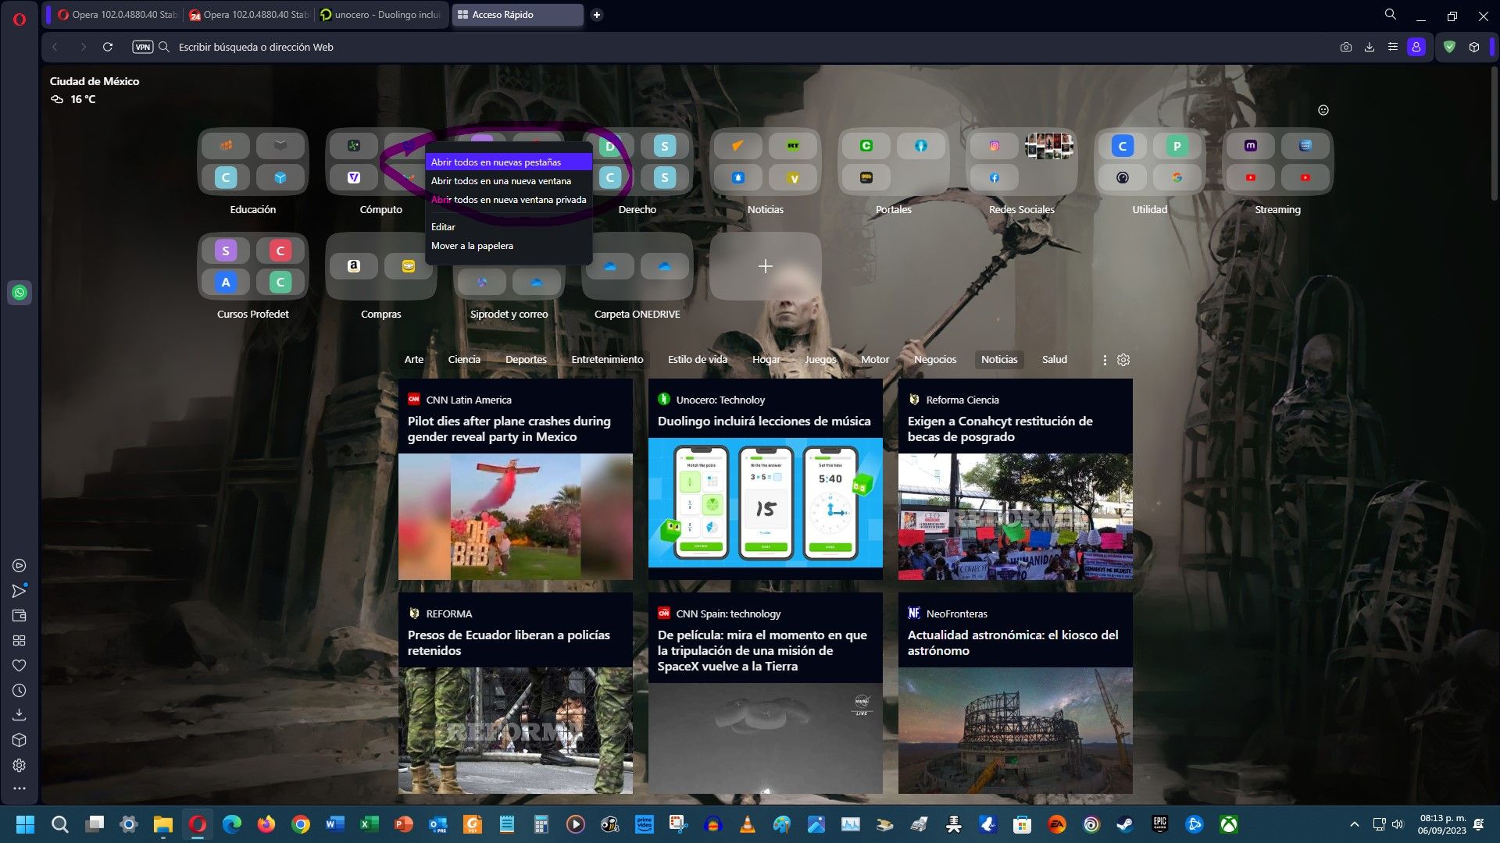Open Presos de Ecuador liberan article
The width and height of the screenshot is (1500, 843).
(x=516, y=693)
